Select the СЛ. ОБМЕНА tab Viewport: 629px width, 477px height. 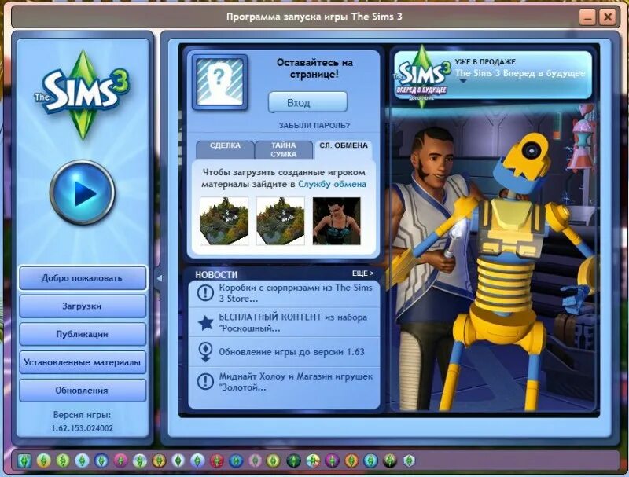(344, 149)
